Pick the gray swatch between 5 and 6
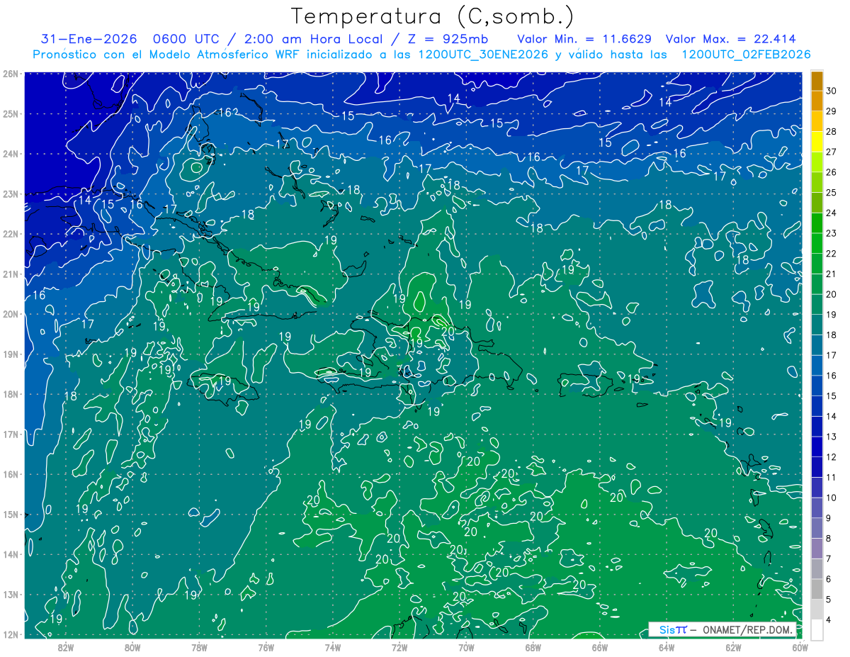 (x=817, y=589)
